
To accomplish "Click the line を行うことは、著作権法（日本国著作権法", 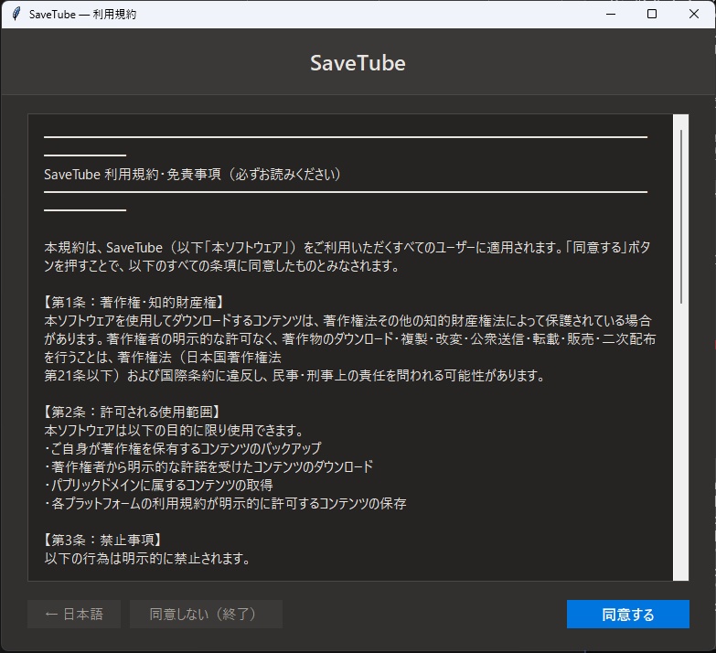I will click(163, 357).
